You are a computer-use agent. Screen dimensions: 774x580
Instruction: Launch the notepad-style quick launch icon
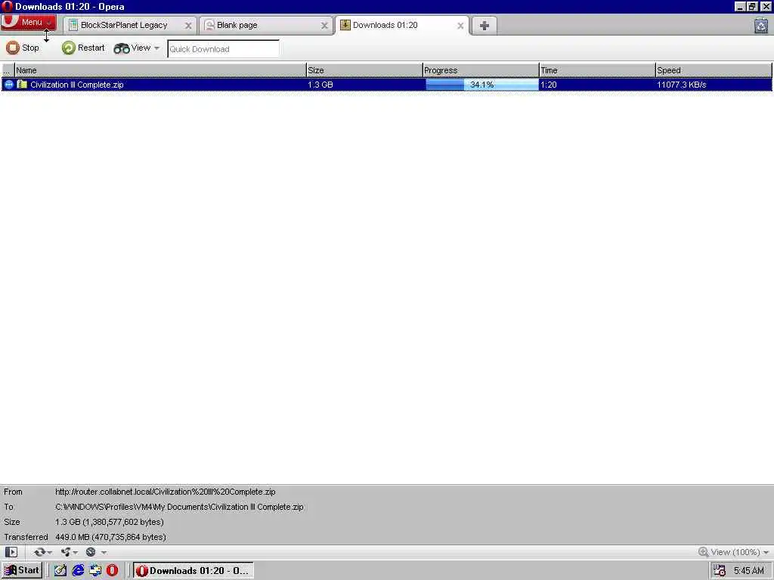coord(60,571)
